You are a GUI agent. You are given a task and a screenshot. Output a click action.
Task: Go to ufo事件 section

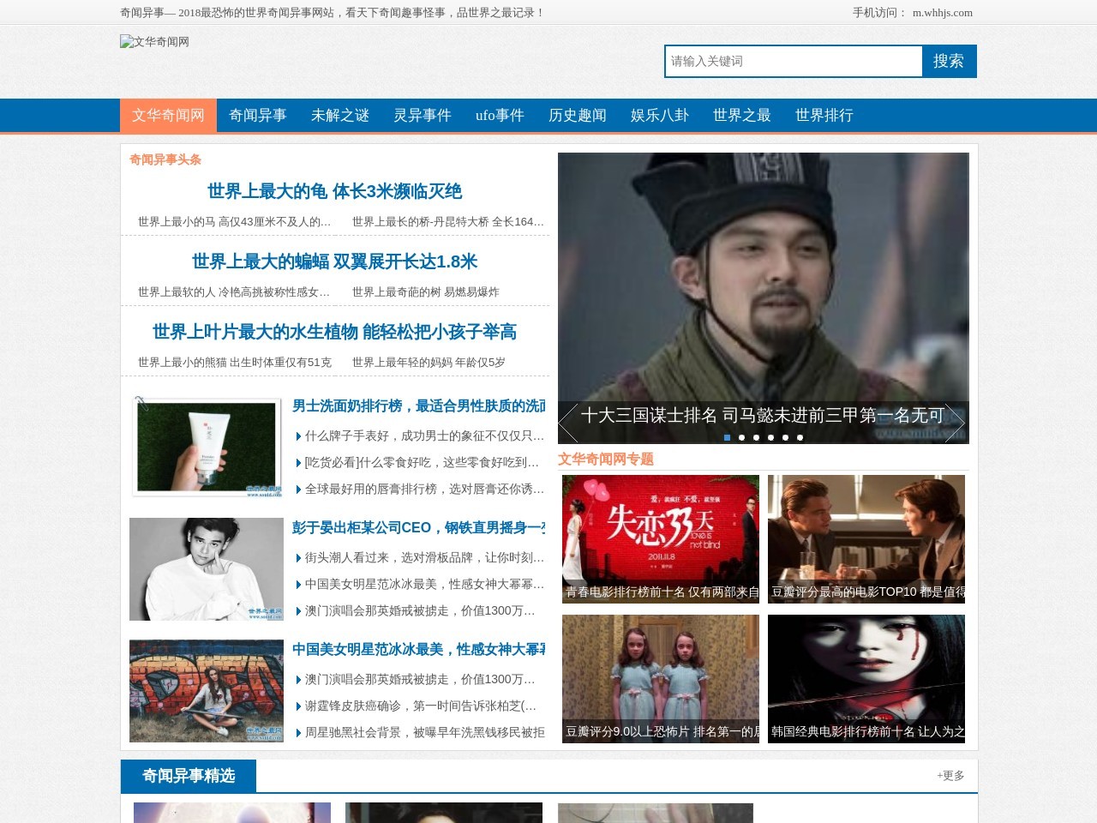tap(500, 115)
